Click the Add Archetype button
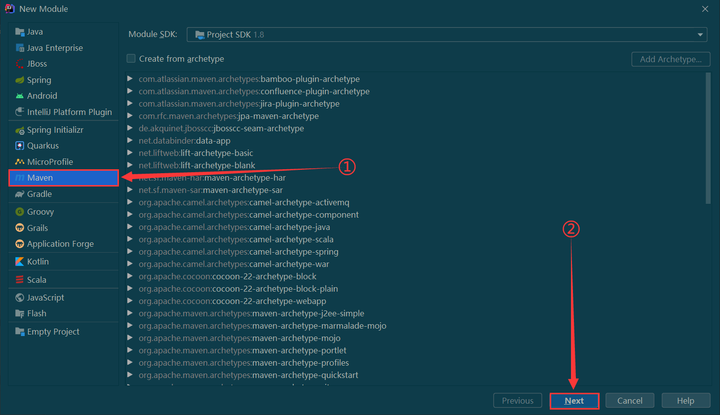The height and width of the screenshot is (415, 720). click(671, 59)
